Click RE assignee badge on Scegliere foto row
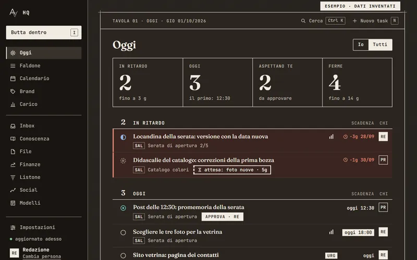The image size is (417, 260). 383,232
